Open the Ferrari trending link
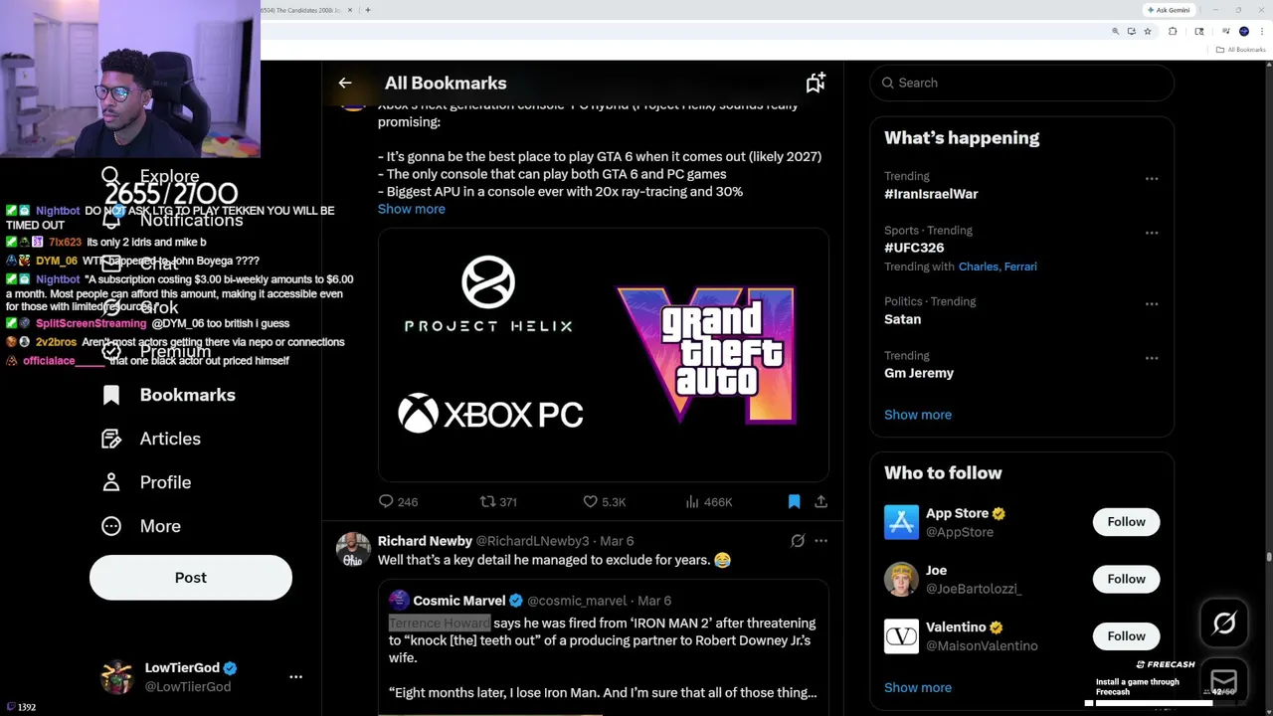The width and height of the screenshot is (1273, 716). [x=1018, y=267]
